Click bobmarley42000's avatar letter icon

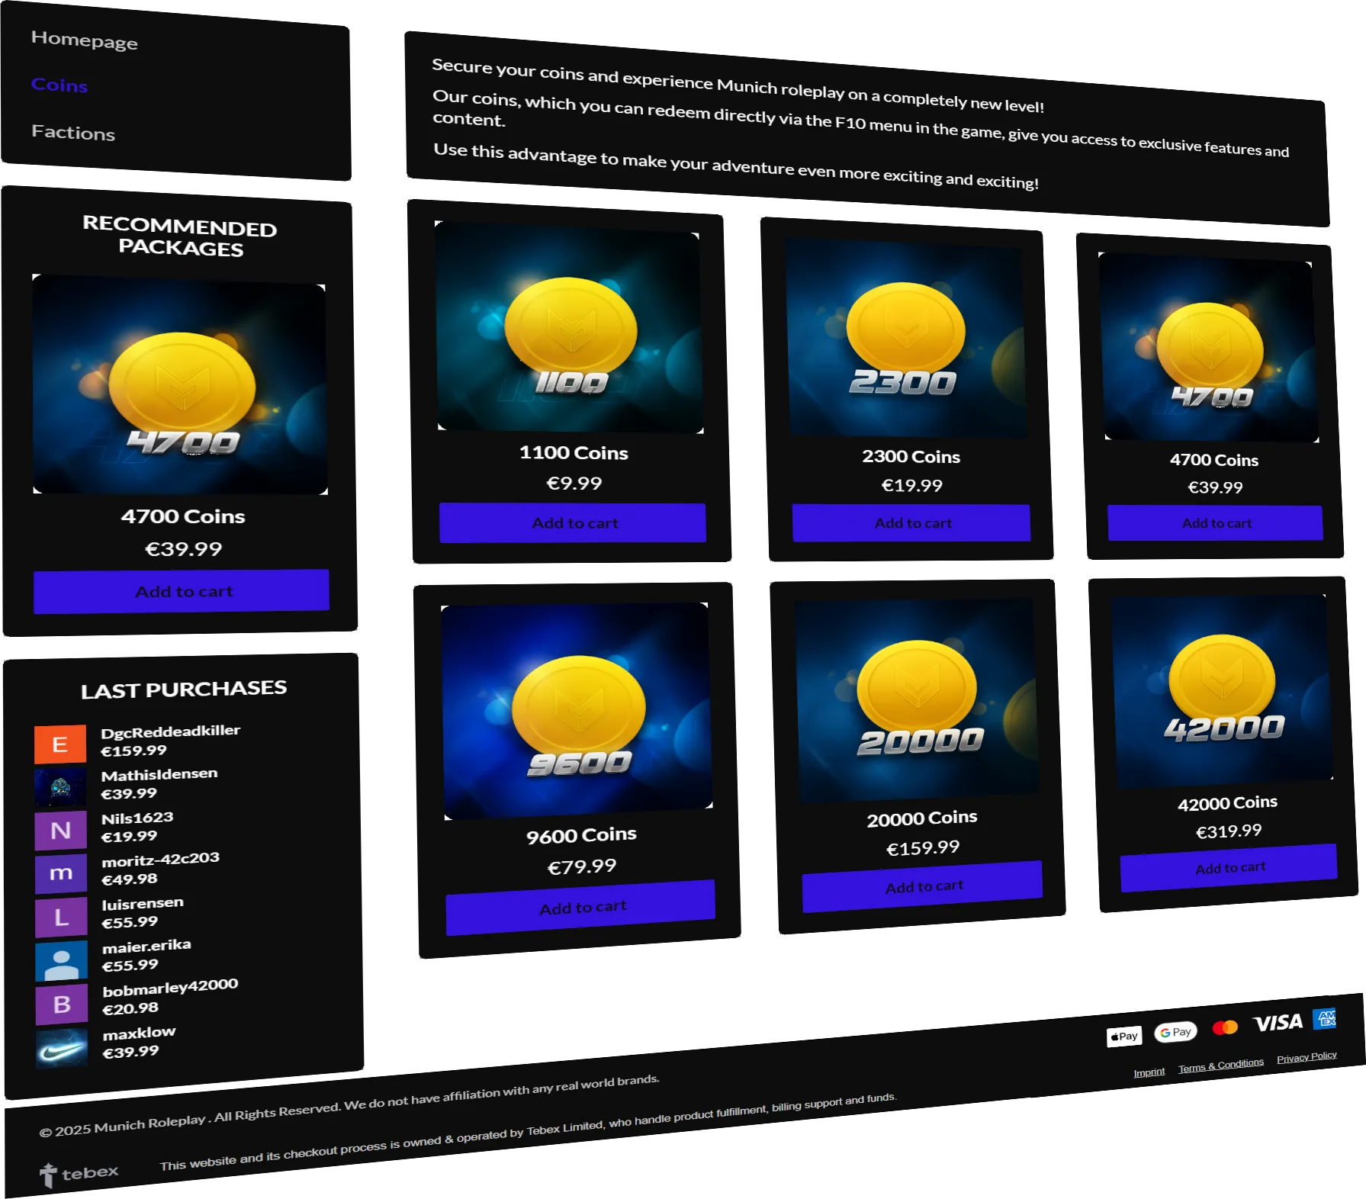61,1005
